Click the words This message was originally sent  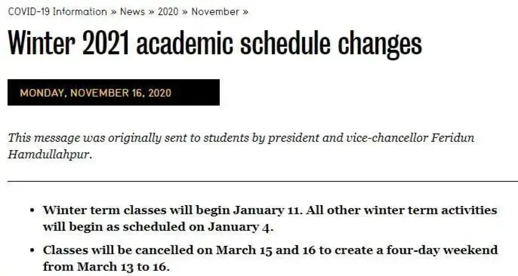coord(98,138)
